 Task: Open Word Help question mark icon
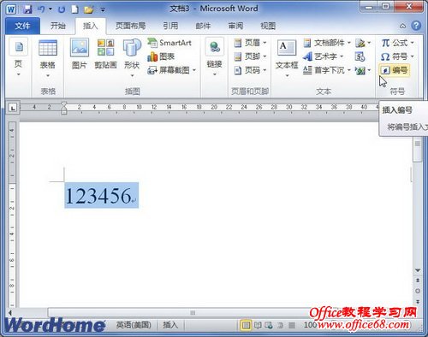pyautogui.click(x=416, y=26)
